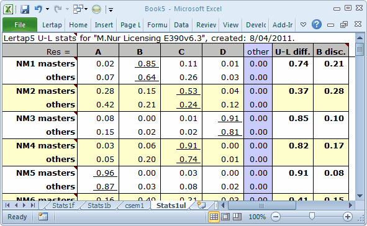The width and height of the screenshot is (367, 226).
Task: Switch to the Review ribbon tab
Action: point(206,25)
